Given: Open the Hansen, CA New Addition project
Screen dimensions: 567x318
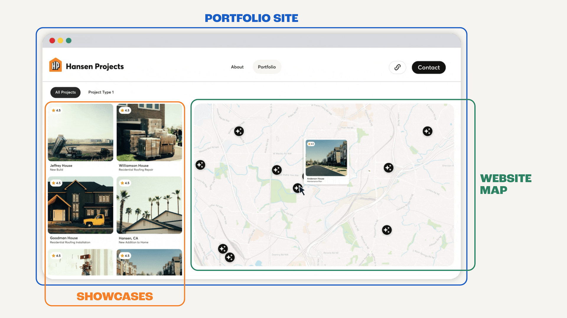Looking at the screenshot, I should (149, 206).
